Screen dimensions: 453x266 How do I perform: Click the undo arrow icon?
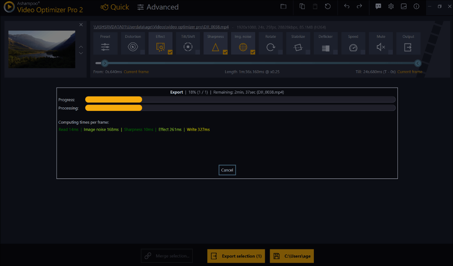pyautogui.click(x=347, y=6)
